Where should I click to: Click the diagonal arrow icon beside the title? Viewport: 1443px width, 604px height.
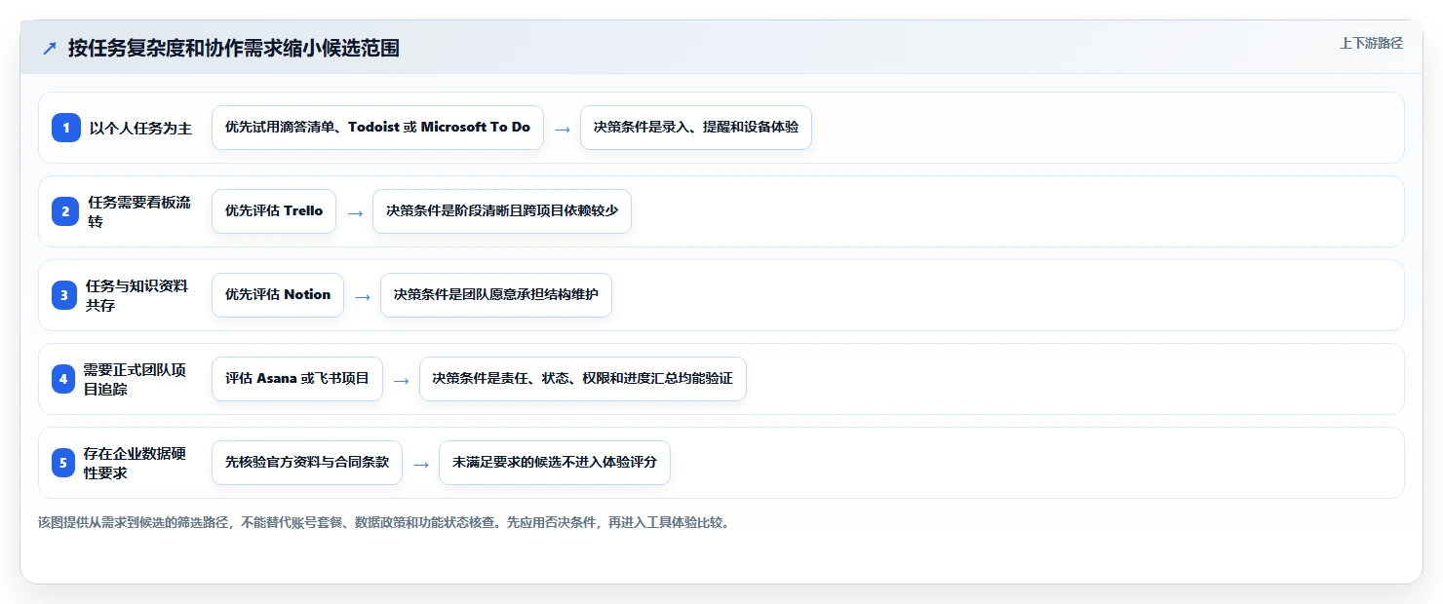[50, 48]
